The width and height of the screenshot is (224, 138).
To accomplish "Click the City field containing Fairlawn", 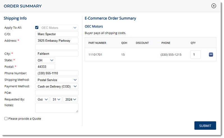I will tap(57, 53).
